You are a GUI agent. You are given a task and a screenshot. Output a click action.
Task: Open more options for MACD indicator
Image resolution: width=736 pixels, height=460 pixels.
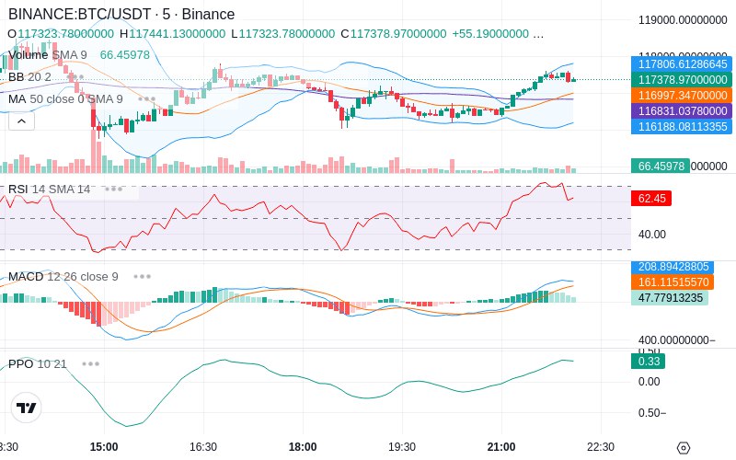coord(142,277)
